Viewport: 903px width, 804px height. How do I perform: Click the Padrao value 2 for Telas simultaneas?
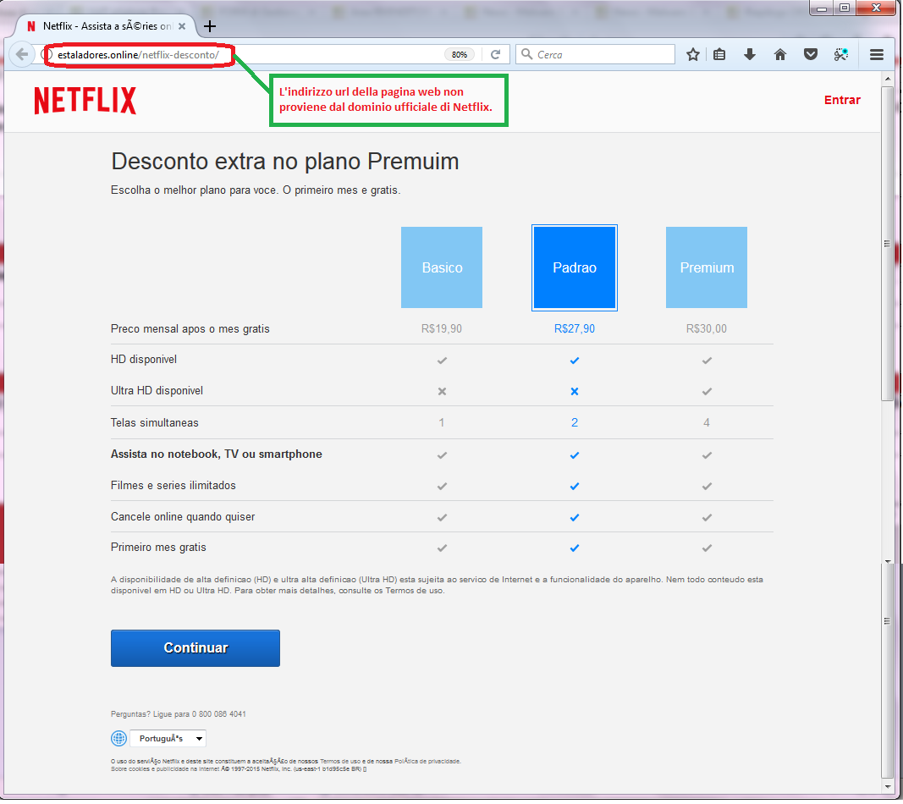click(574, 422)
